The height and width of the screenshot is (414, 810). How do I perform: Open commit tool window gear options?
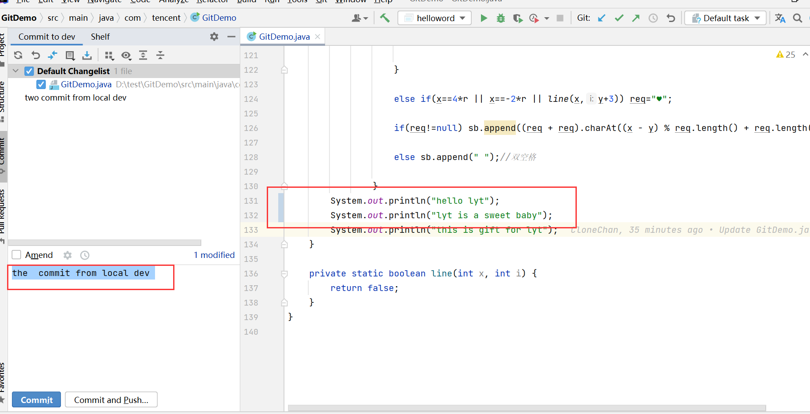[x=214, y=37]
